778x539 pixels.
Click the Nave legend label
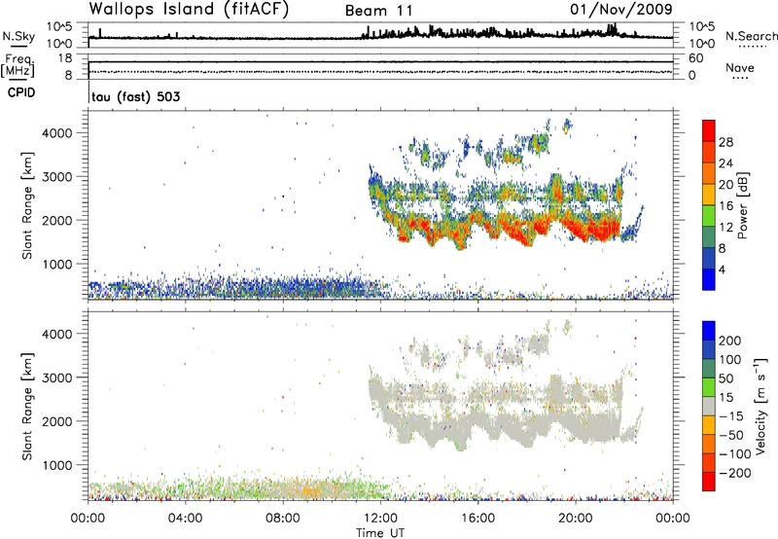pyautogui.click(x=739, y=67)
